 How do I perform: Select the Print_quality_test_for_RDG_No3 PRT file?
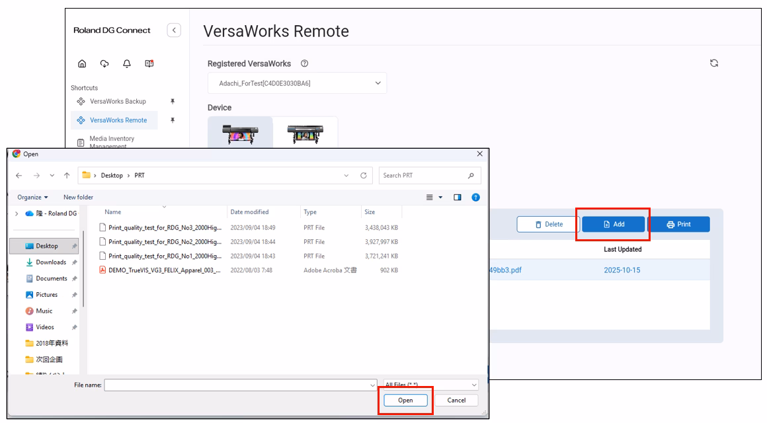click(x=164, y=228)
